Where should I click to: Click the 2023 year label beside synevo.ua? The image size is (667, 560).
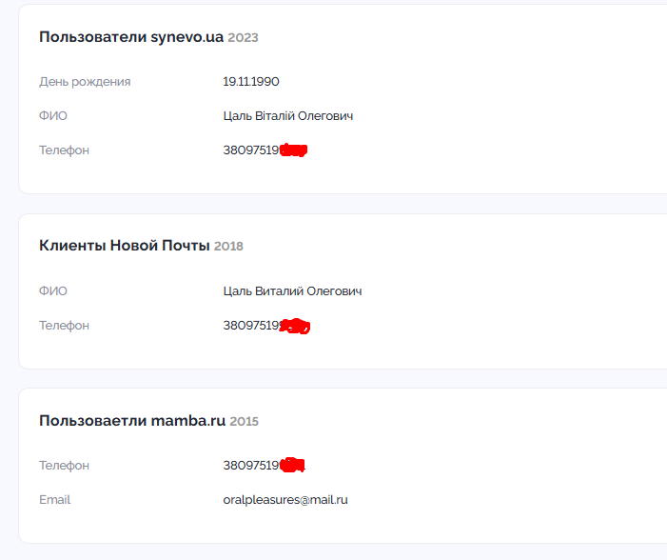coord(243,38)
